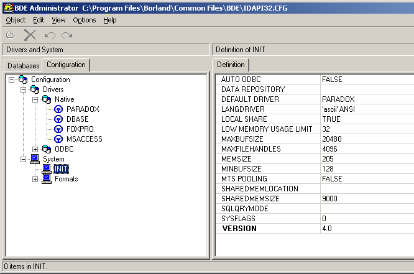The height and width of the screenshot is (274, 414).
Task: Select the Drivers tree label
Action: [53, 89]
